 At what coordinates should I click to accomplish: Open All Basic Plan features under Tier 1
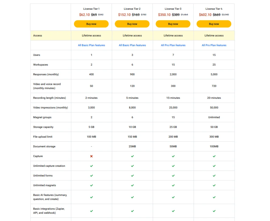tap(92, 45)
